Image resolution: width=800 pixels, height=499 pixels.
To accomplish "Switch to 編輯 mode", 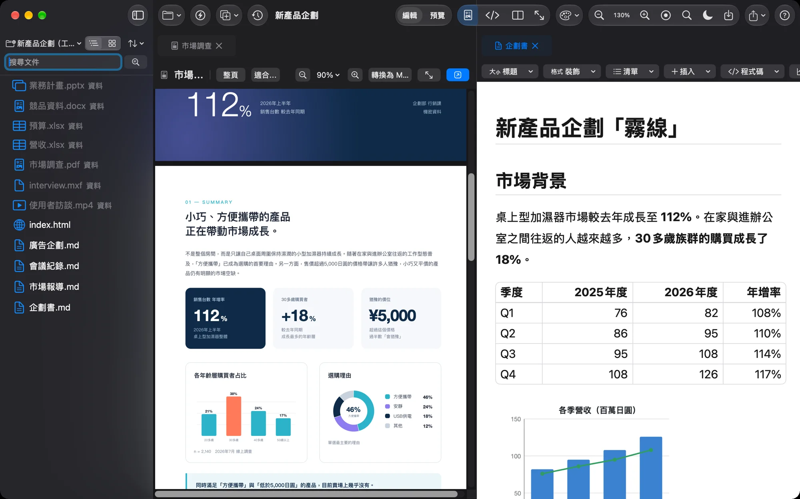I will point(410,15).
